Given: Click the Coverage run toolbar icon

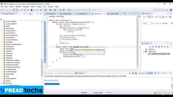Looking at the screenshot, I should tap(50, 10).
